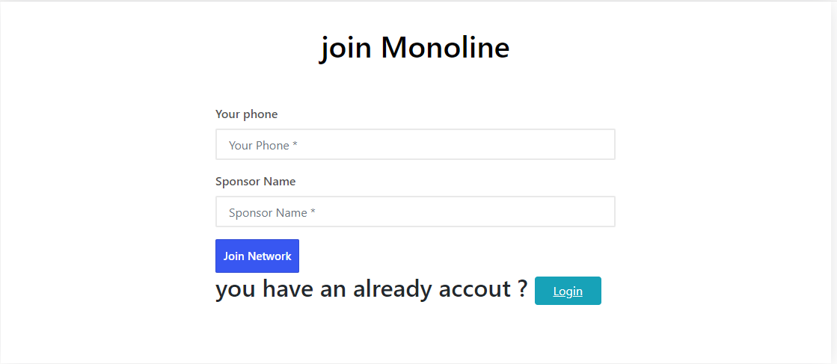The height and width of the screenshot is (364, 837).
Task: Click the "Sponsor Name" field label
Action: pos(255,182)
